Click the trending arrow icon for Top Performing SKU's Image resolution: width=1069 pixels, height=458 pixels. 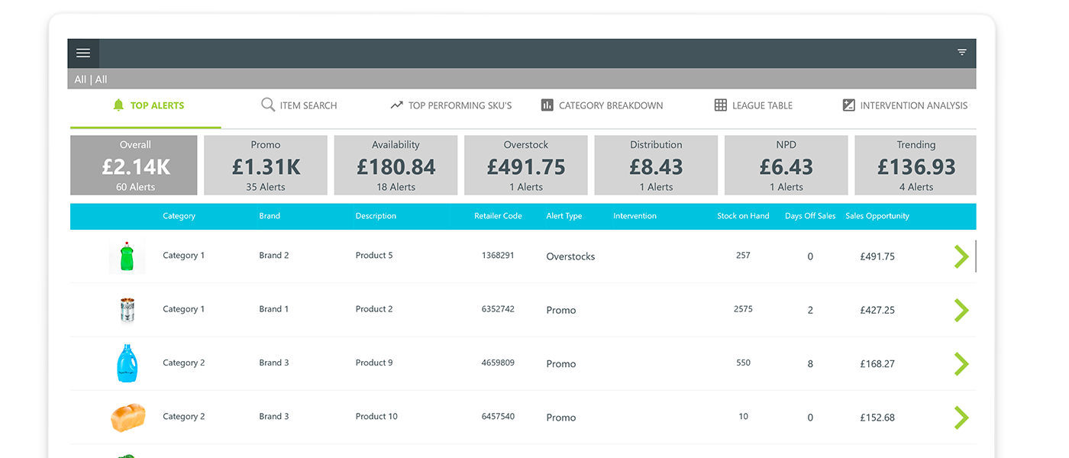(396, 105)
